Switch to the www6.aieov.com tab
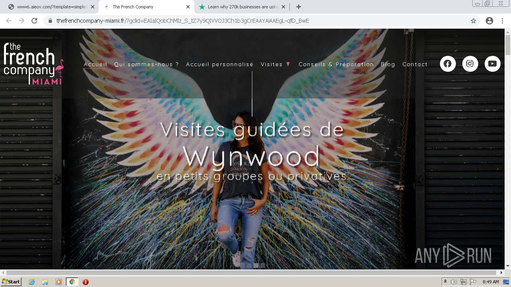Screen dimensions: 511x287 click(51, 7)
